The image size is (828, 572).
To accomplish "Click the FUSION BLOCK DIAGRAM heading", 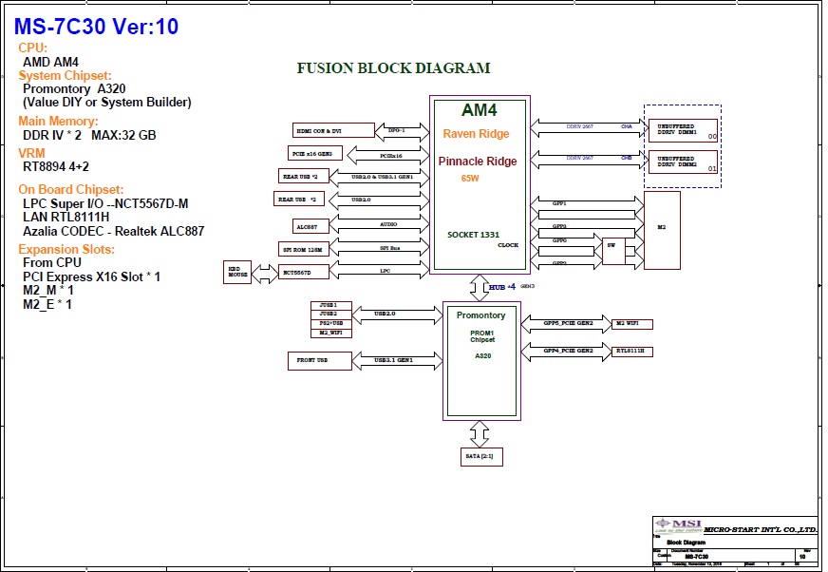I will coord(393,68).
